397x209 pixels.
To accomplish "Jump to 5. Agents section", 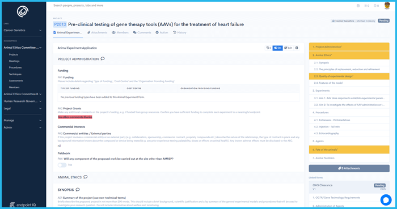I will (x=349, y=141).
